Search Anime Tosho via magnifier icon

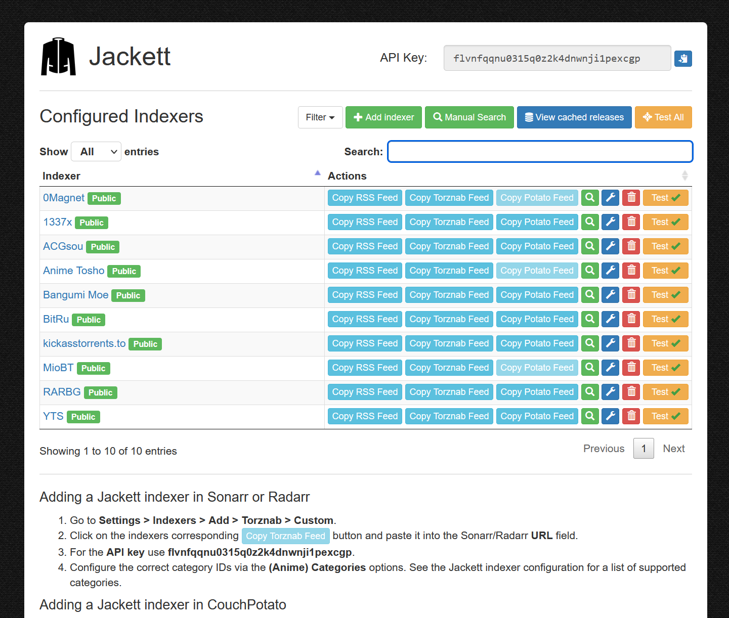point(590,271)
